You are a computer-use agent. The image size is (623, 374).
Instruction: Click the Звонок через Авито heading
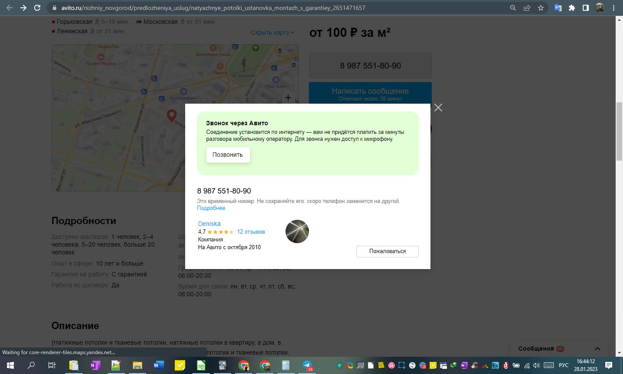click(237, 123)
